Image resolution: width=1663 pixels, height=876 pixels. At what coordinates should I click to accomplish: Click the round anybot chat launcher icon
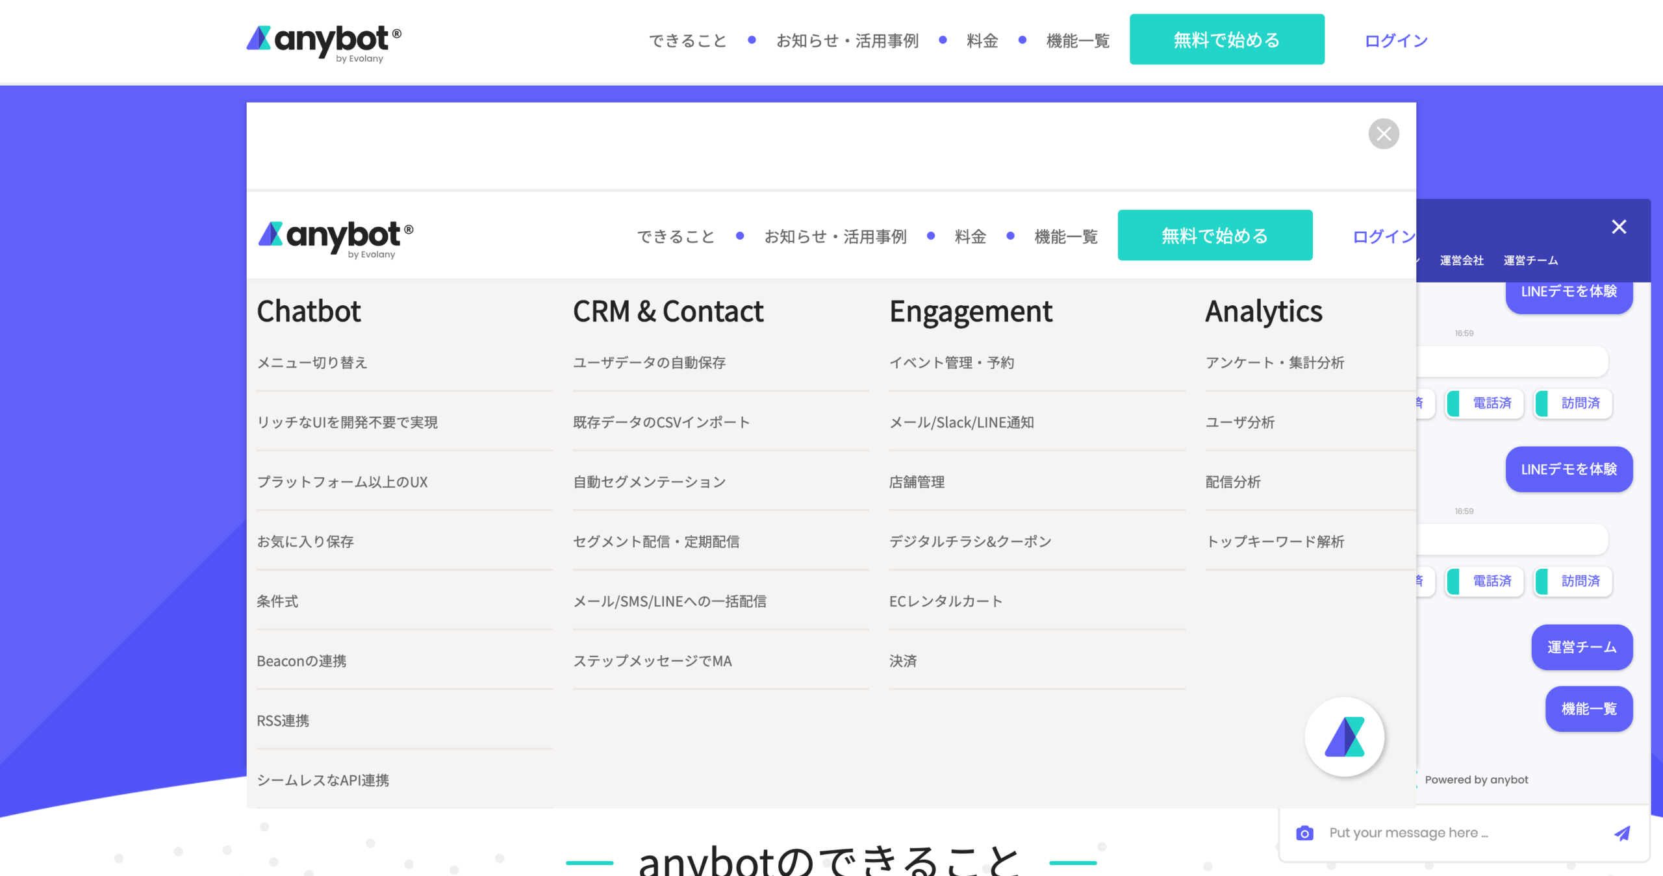(x=1345, y=737)
